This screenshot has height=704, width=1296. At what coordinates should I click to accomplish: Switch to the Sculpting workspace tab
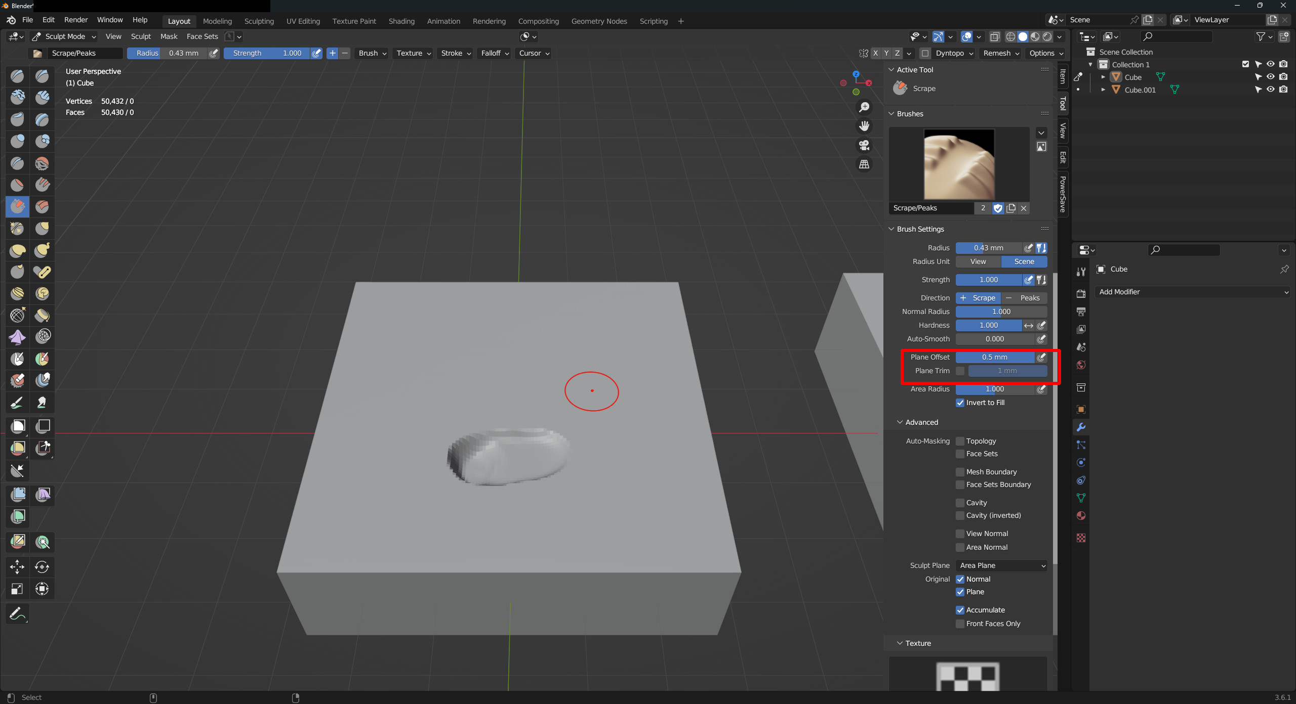pyautogui.click(x=259, y=21)
